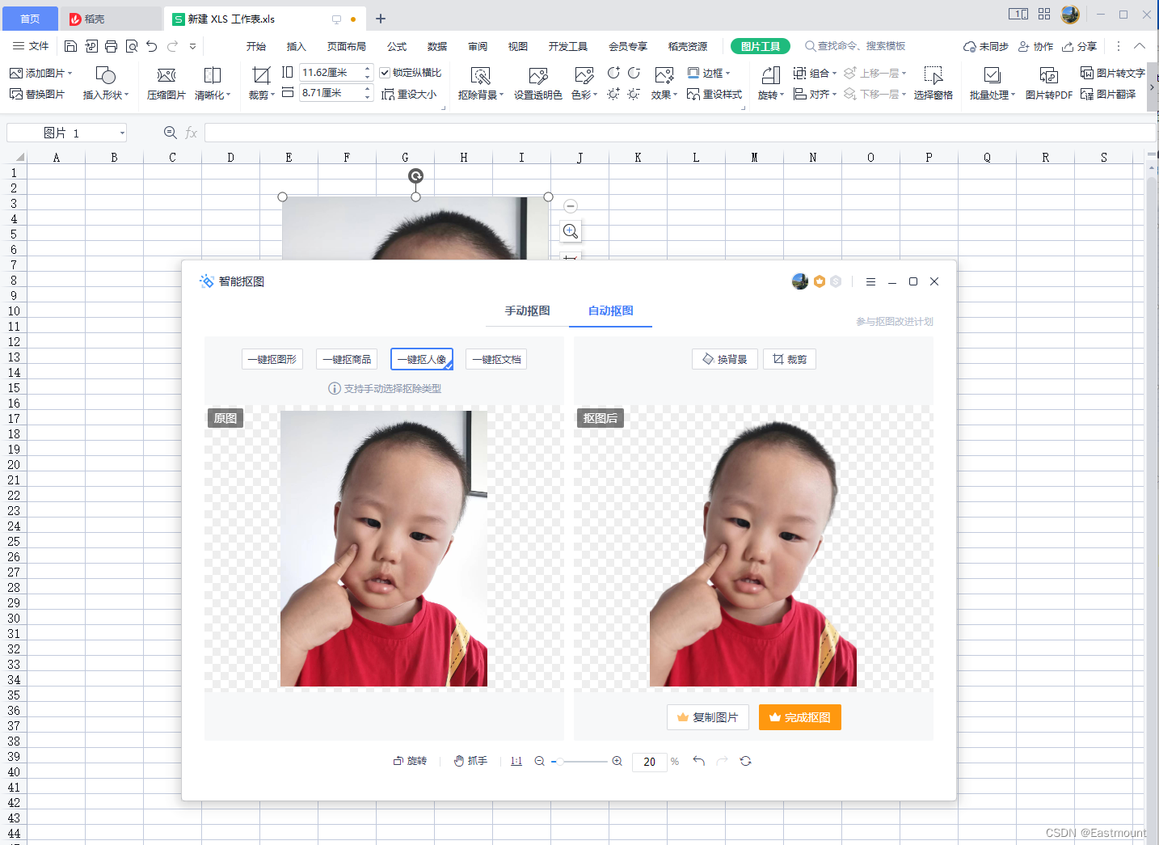Screen dimensions: 1159x845
Task: Open the 开始 Home ribbon tab
Action: (256, 46)
